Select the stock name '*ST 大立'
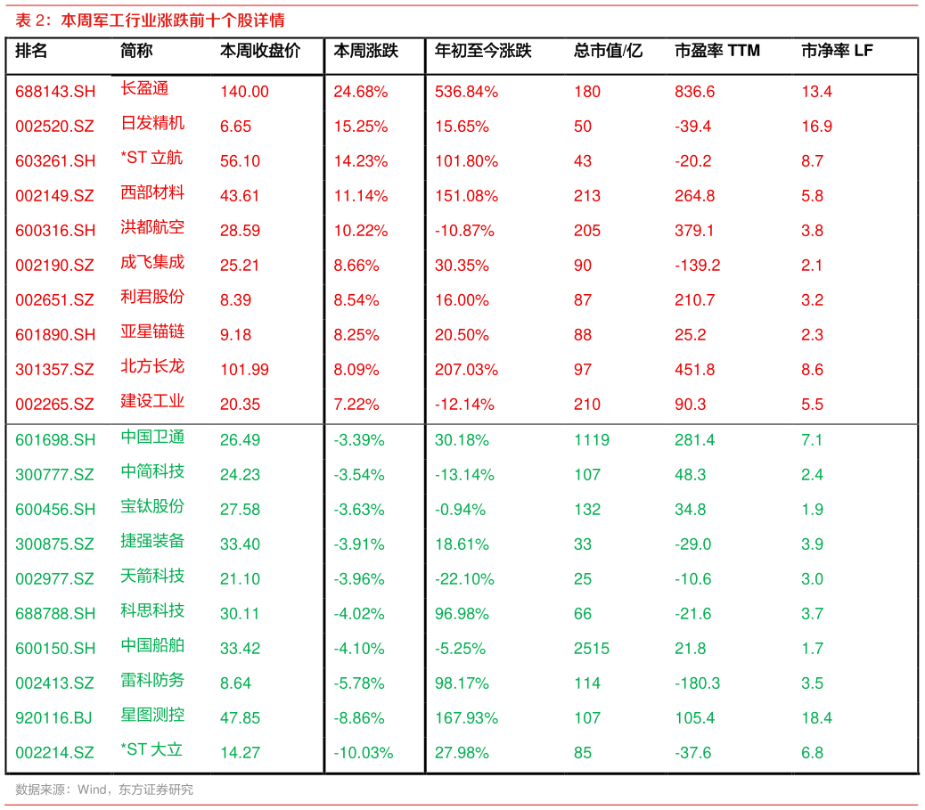 [x=151, y=750]
